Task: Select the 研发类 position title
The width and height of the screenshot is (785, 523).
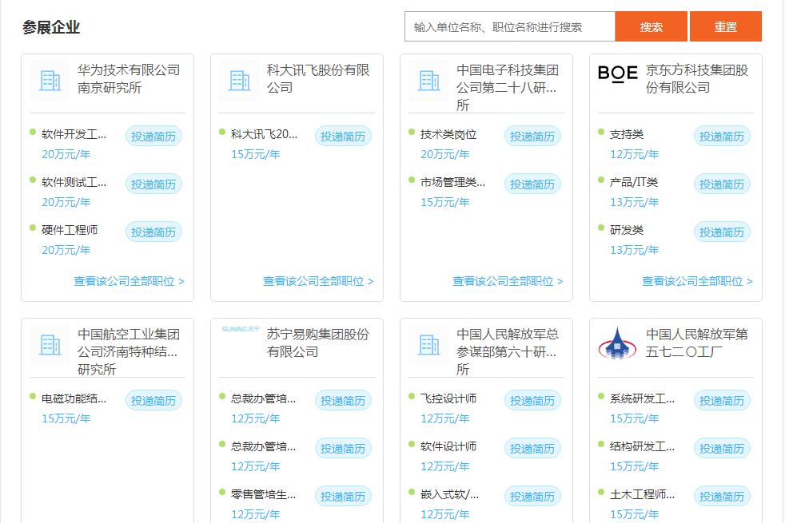Action: point(627,231)
